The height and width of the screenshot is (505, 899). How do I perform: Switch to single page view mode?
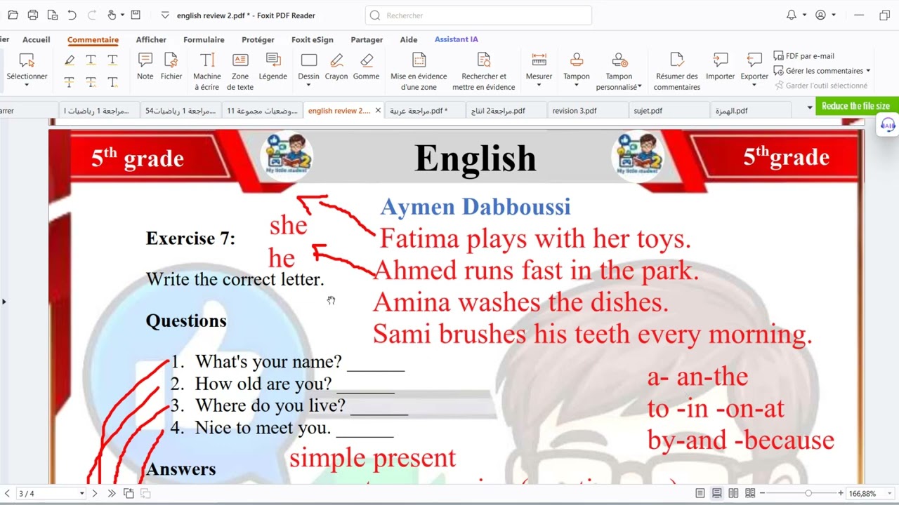coord(700,494)
